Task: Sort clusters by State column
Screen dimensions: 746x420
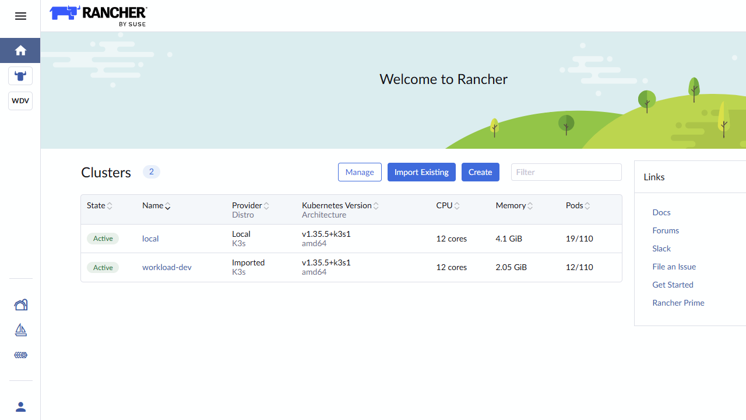Action: click(100, 205)
